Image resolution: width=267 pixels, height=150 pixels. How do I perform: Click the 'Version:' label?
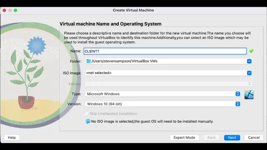click(x=74, y=104)
